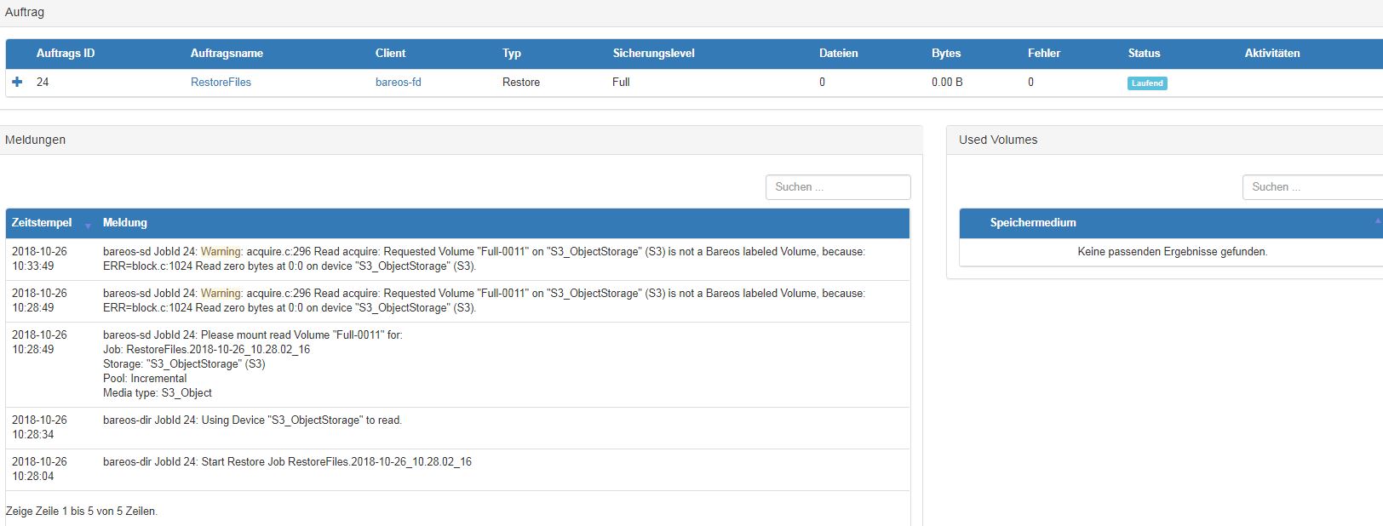
Task: Focus the Used Volumes search field
Action: tap(1311, 187)
